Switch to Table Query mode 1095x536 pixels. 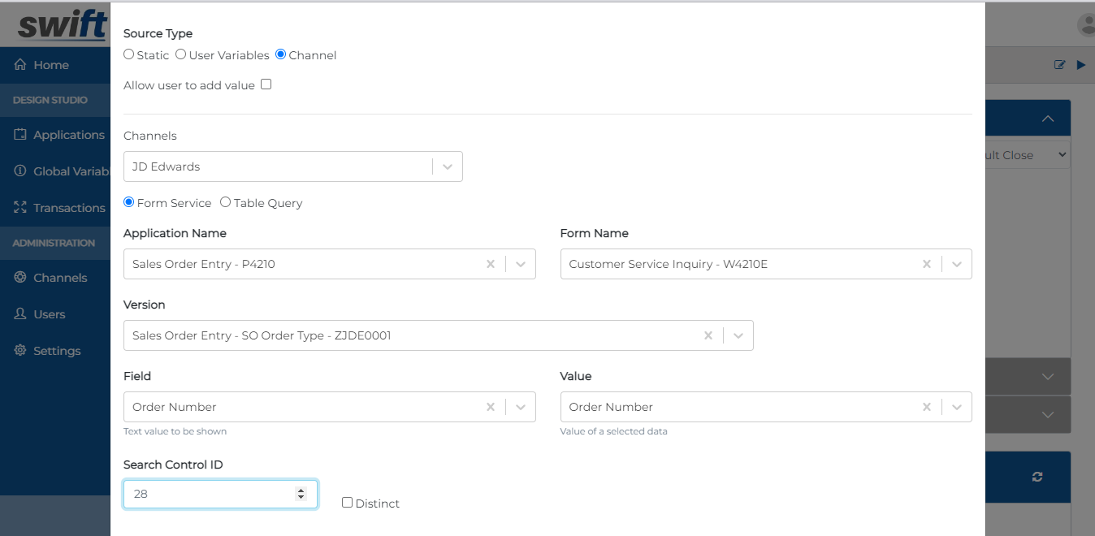[223, 202]
